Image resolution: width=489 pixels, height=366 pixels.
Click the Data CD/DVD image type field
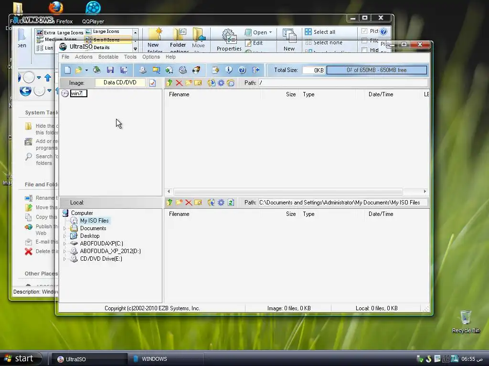[x=120, y=82]
